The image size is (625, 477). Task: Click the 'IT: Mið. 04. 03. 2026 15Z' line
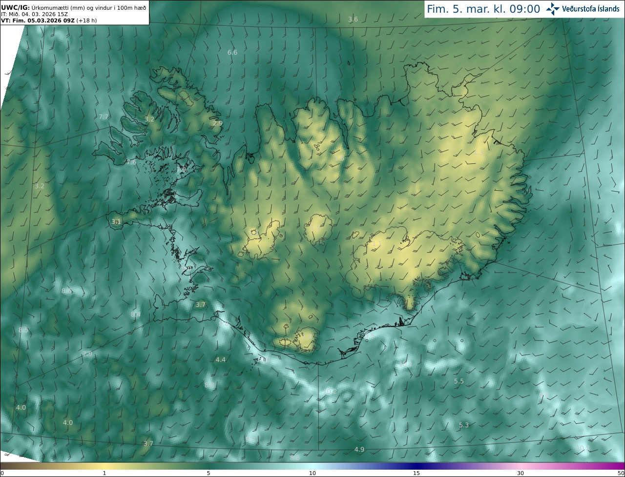click(34, 14)
